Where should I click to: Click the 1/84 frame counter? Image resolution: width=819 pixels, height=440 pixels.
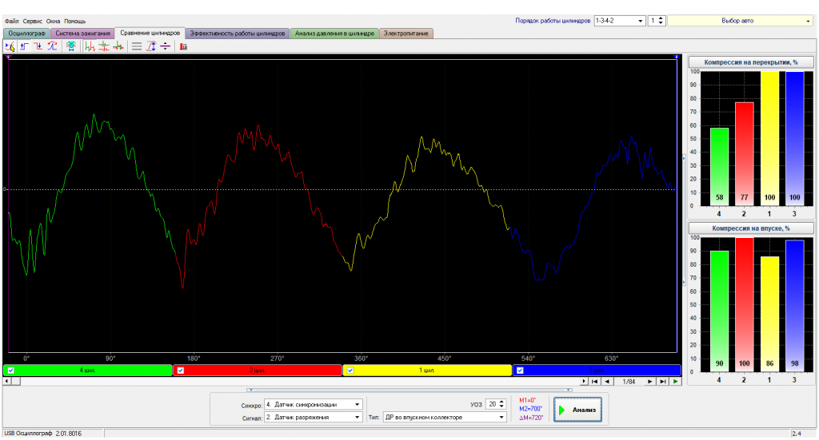[629, 382]
